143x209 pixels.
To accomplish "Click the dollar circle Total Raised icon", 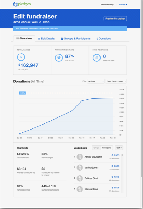I will [x=21, y=57].
